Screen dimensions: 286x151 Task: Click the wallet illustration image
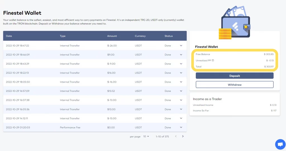(x=235, y=22)
